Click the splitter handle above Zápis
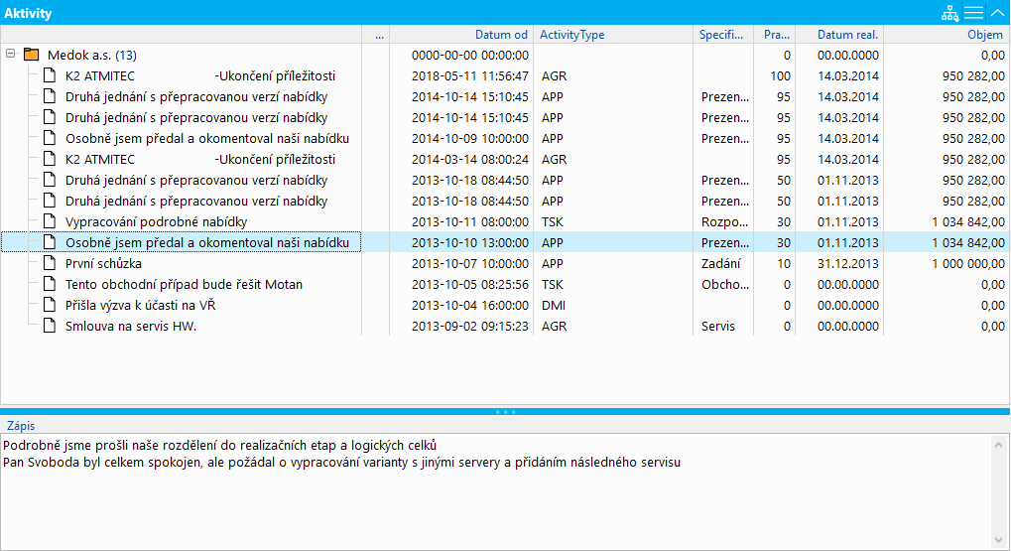Image resolution: width=1011 pixels, height=551 pixels. [x=505, y=411]
